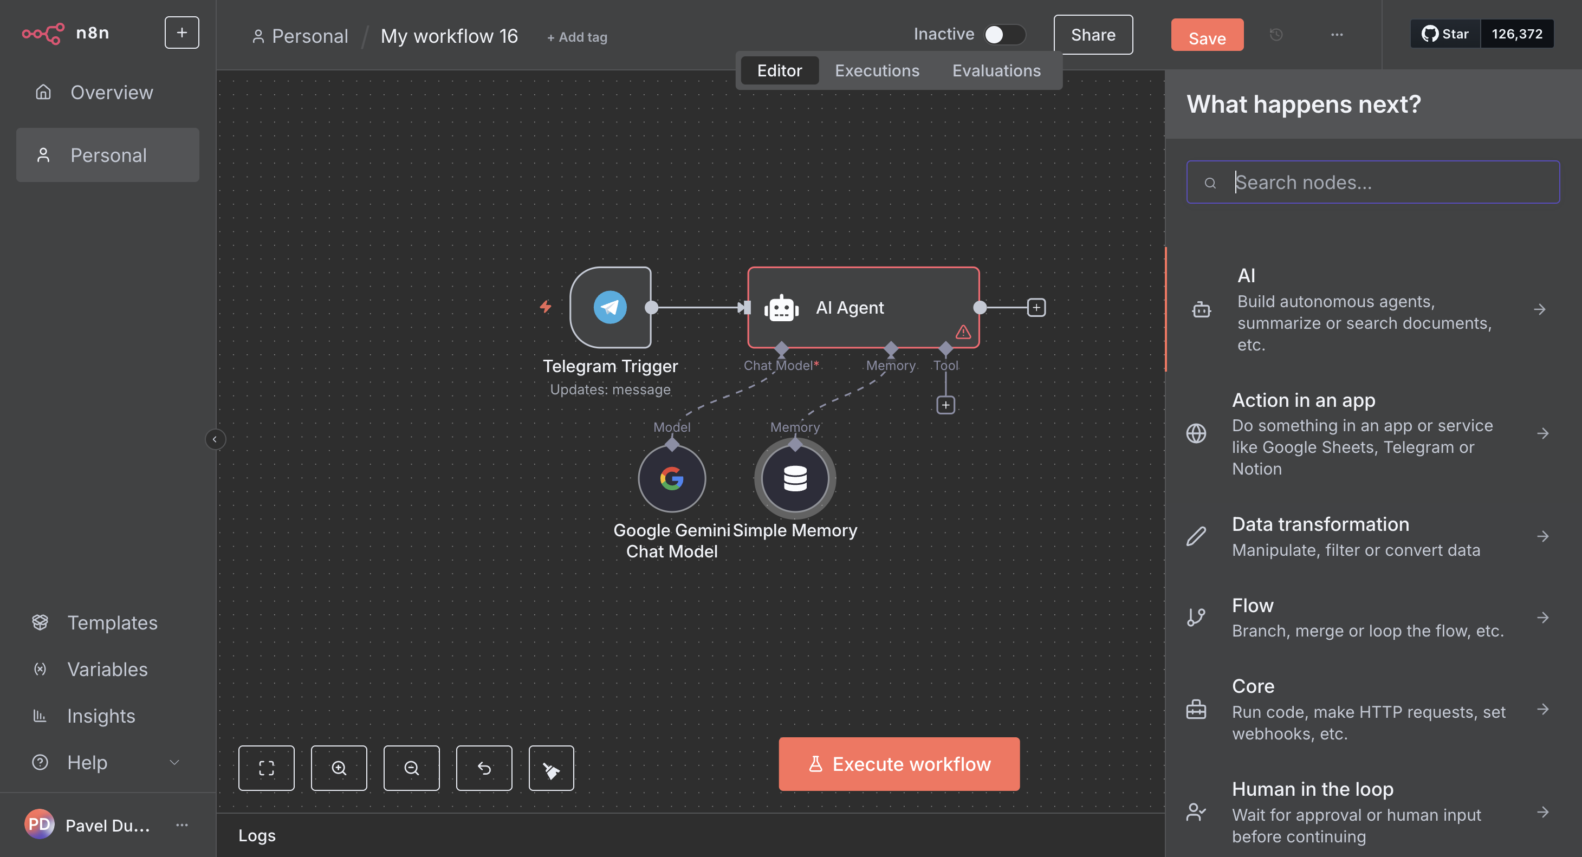Expand the Help menu chevron
This screenshot has width=1582, height=857.
point(174,762)
